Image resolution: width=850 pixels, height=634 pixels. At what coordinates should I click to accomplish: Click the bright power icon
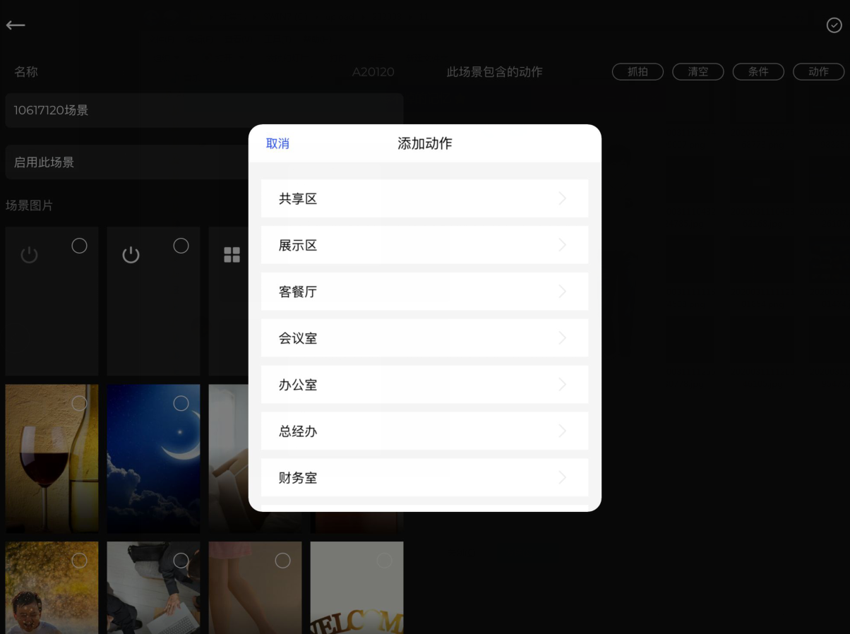[131, 255]
